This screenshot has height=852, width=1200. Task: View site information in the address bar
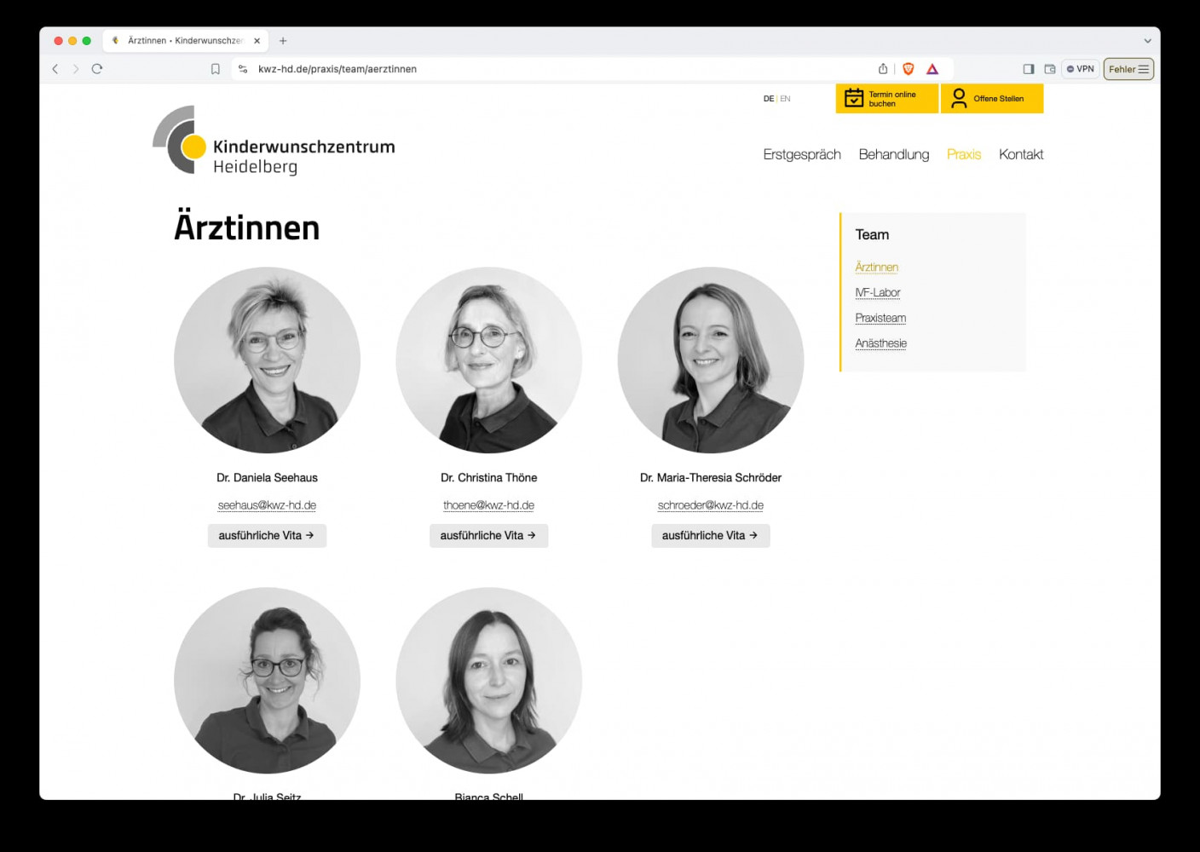(244, 69)
